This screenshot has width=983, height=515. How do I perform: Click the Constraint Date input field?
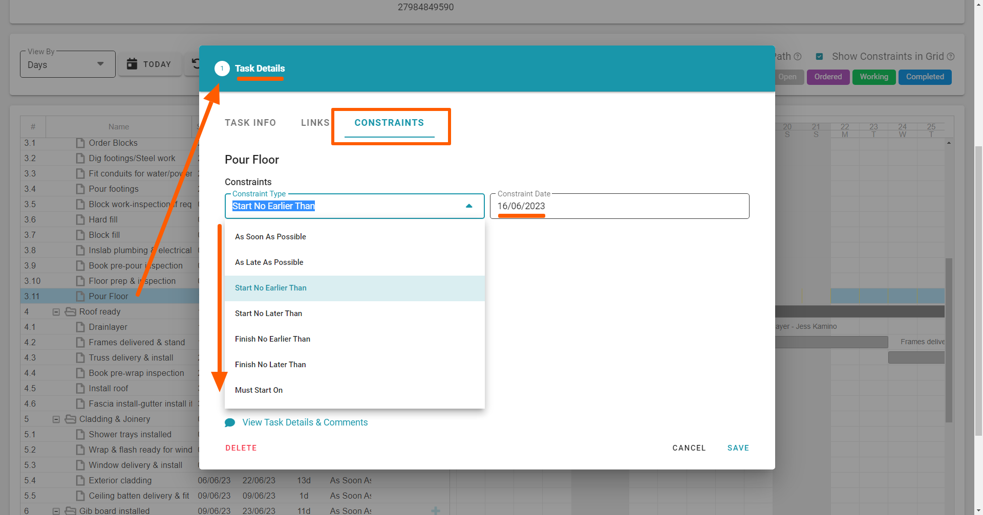pyautogui.click(x=619, y=206)
